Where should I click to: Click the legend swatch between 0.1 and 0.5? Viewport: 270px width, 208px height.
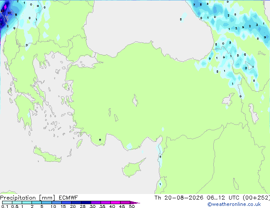click(x=7, y=202)
